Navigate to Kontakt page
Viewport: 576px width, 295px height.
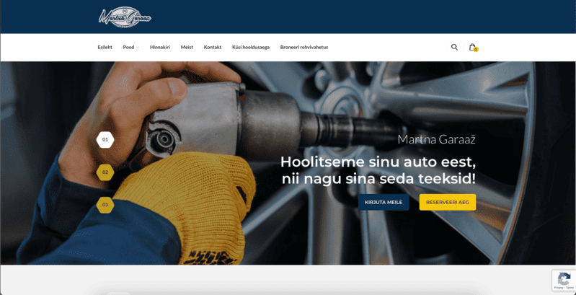coord(213,47)
